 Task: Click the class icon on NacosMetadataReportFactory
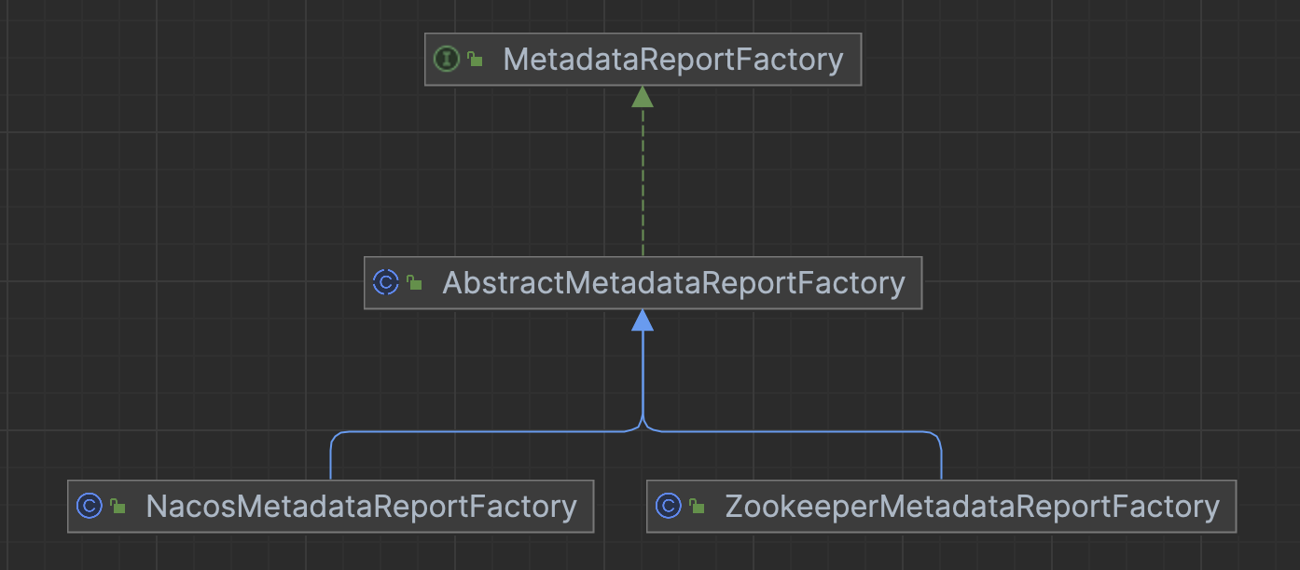[x=89, y=507]
